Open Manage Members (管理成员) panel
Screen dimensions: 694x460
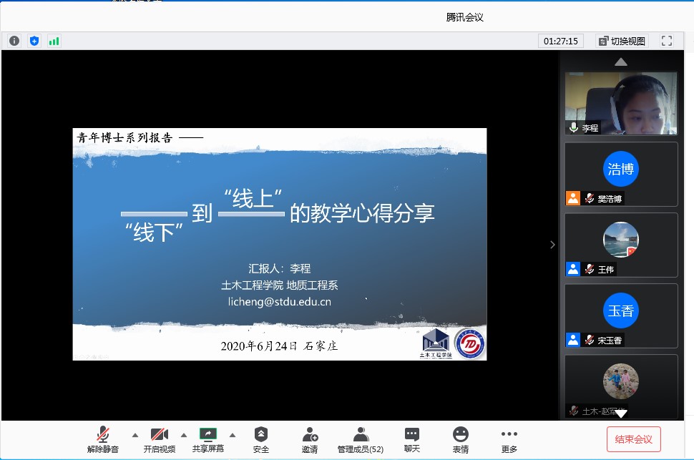[x=361, y=439]
